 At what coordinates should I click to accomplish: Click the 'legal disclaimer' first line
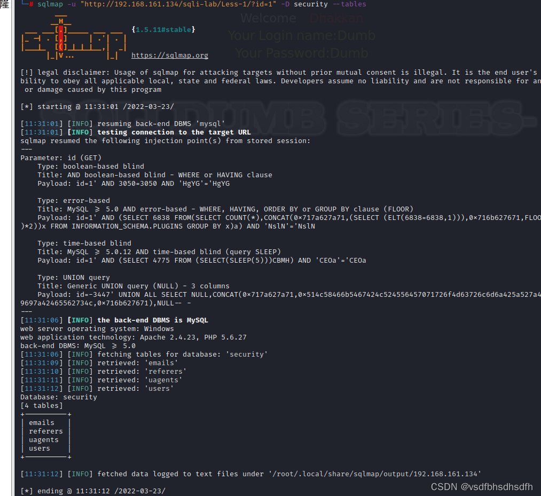click(x=279, y=73)
